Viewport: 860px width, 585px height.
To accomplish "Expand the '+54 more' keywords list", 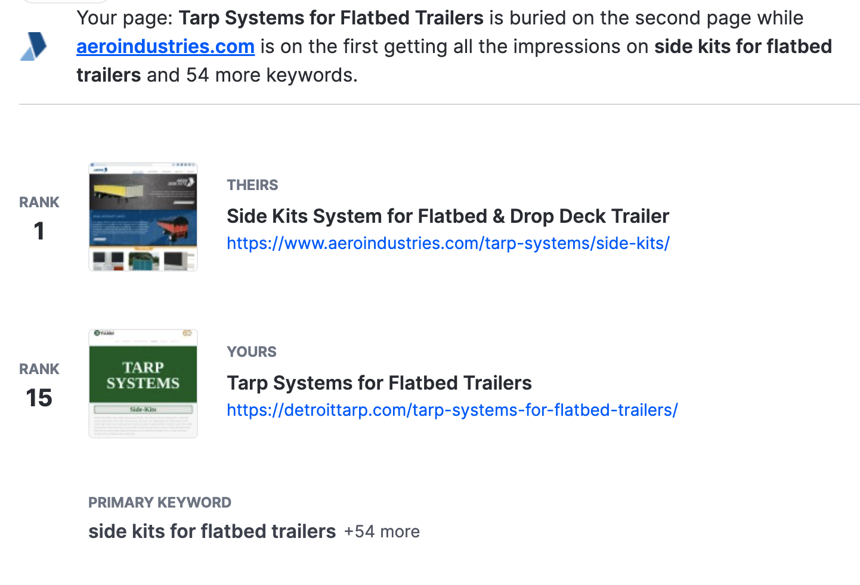I will point(382,531).
